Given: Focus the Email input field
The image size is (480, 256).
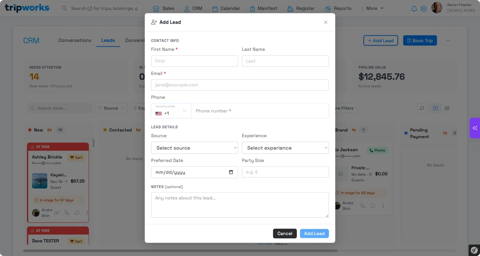Looking at the screenshot, I should (240, 85).
